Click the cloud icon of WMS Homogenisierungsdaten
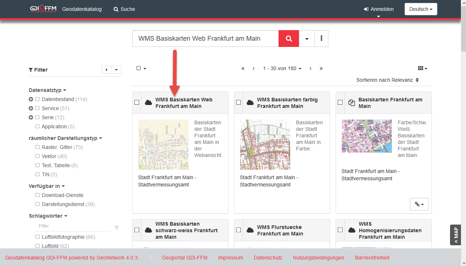Image resolution: width=466 pixels, height=266 pixels. point(352,230)
